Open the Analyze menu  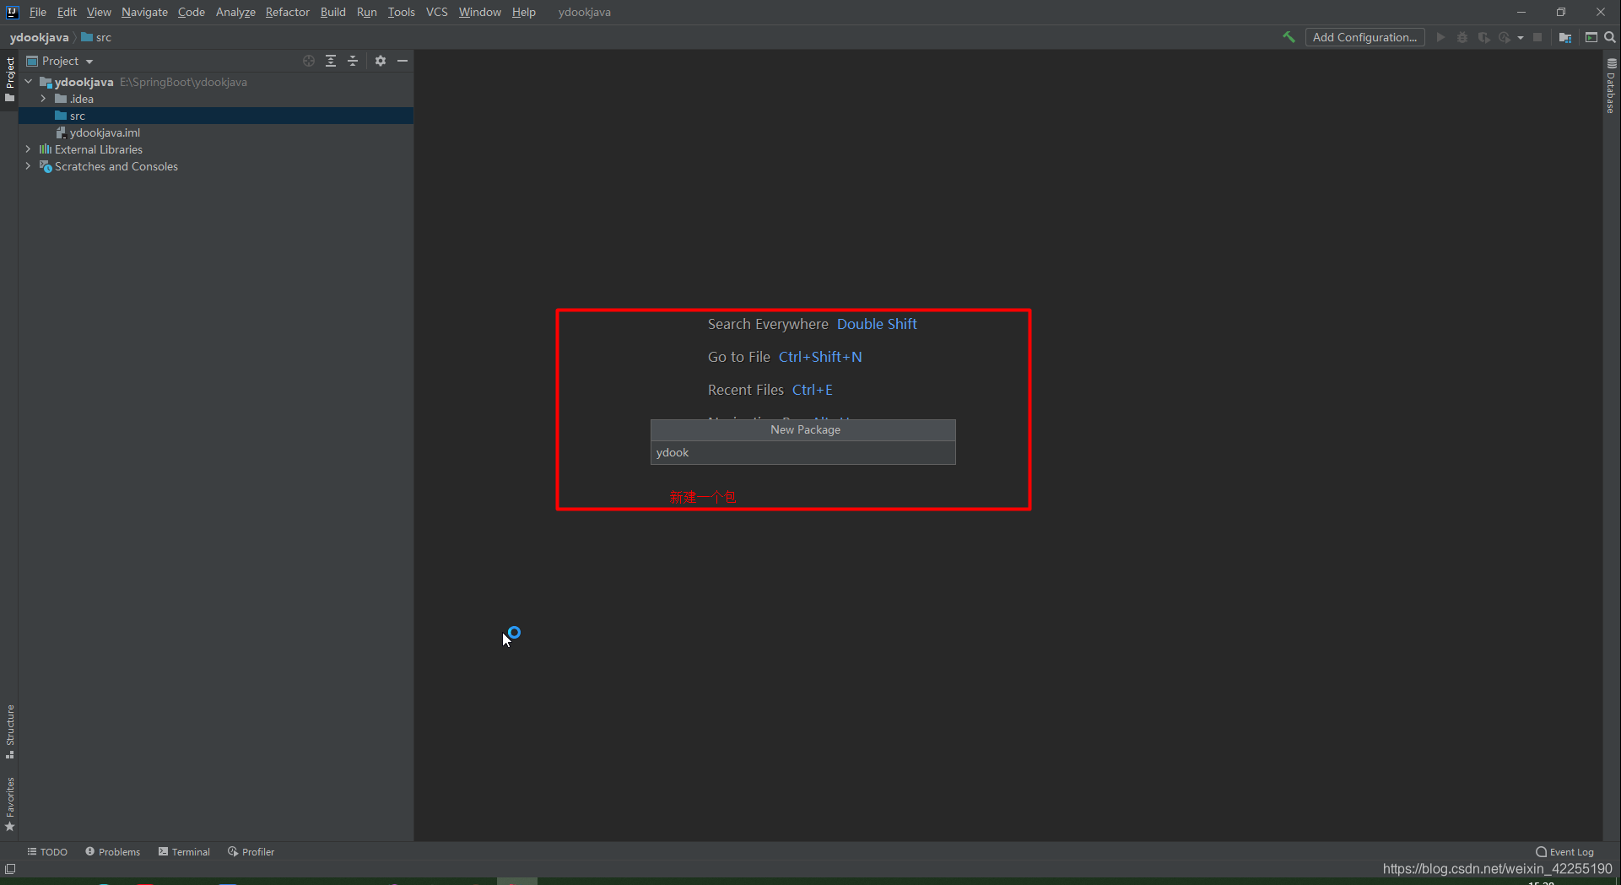pos(235,12)
